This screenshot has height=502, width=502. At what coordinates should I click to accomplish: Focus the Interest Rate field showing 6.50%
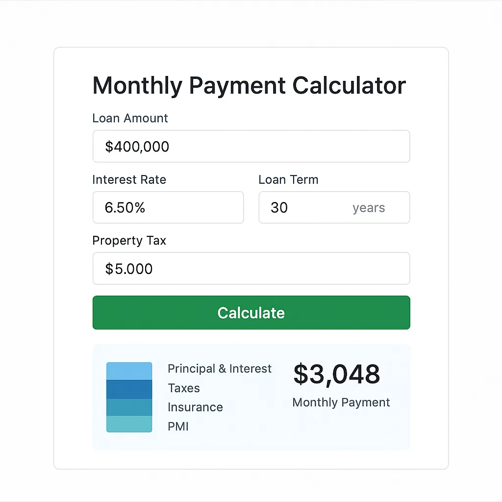(x=168, y=207)
